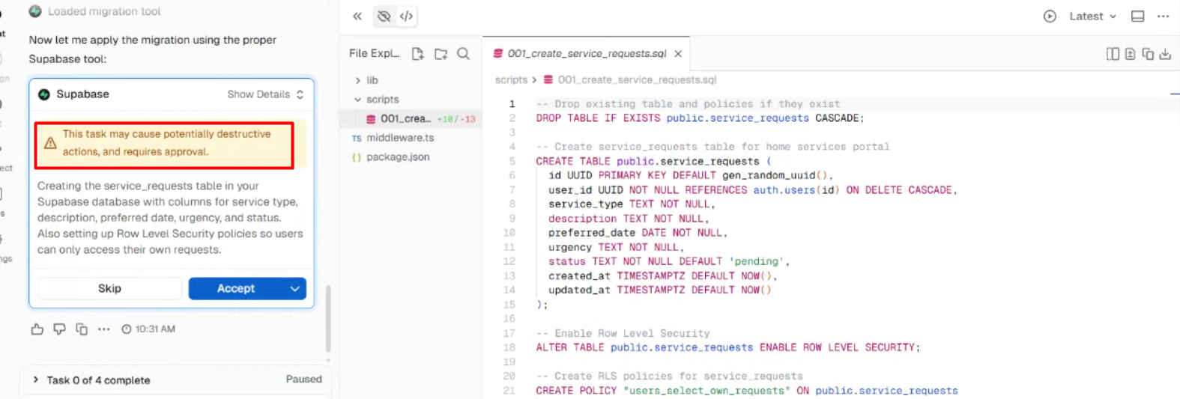Open more actions for chat message
Viewport: 1180px width, 399px height.
click(x=103, y=329)
